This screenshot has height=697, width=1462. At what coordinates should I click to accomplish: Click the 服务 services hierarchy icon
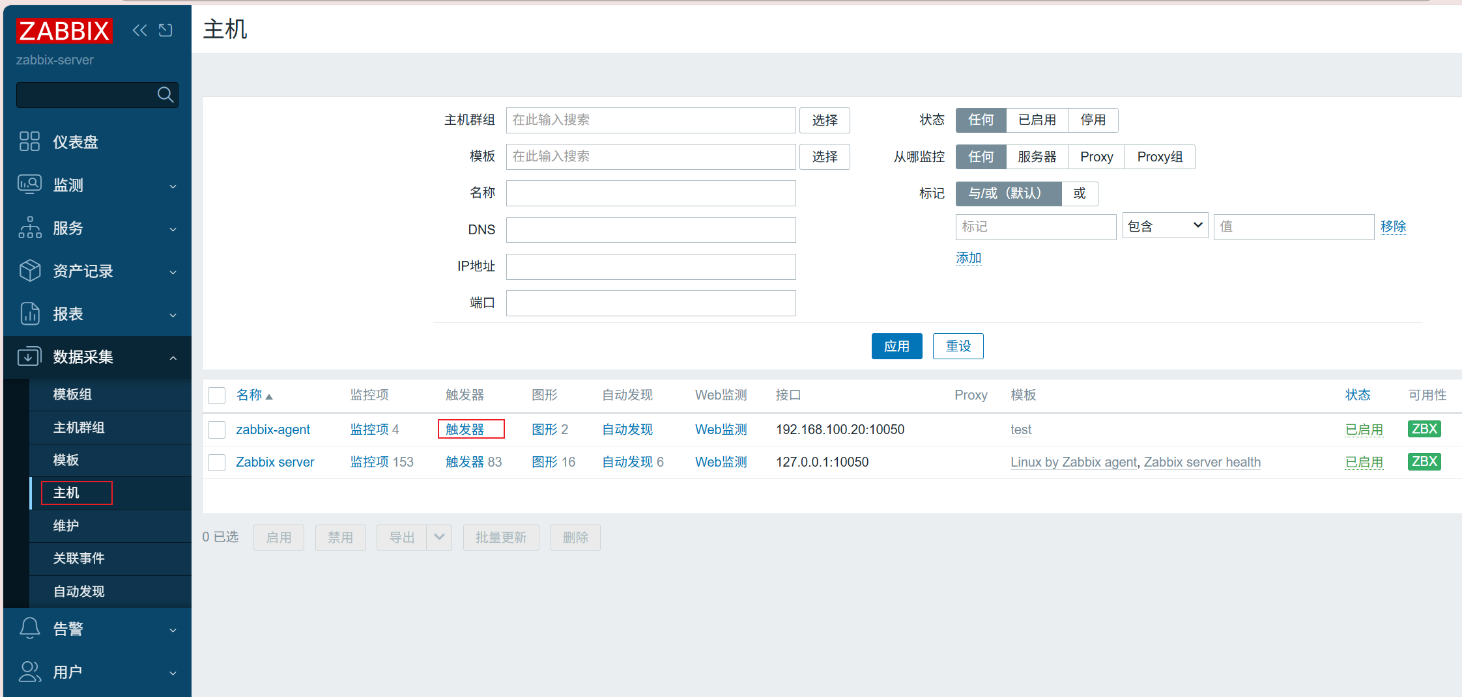point(29,228)
